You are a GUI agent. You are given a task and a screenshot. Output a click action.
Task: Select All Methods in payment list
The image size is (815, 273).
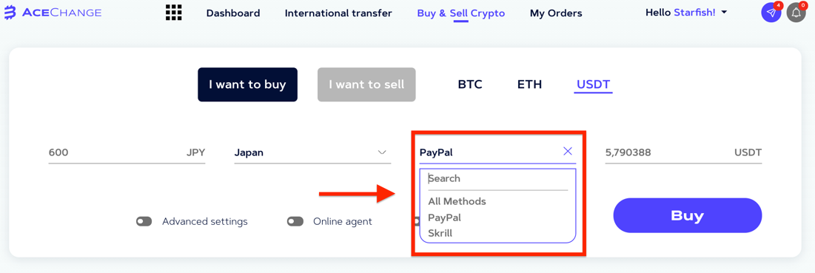tap(457, 201)
